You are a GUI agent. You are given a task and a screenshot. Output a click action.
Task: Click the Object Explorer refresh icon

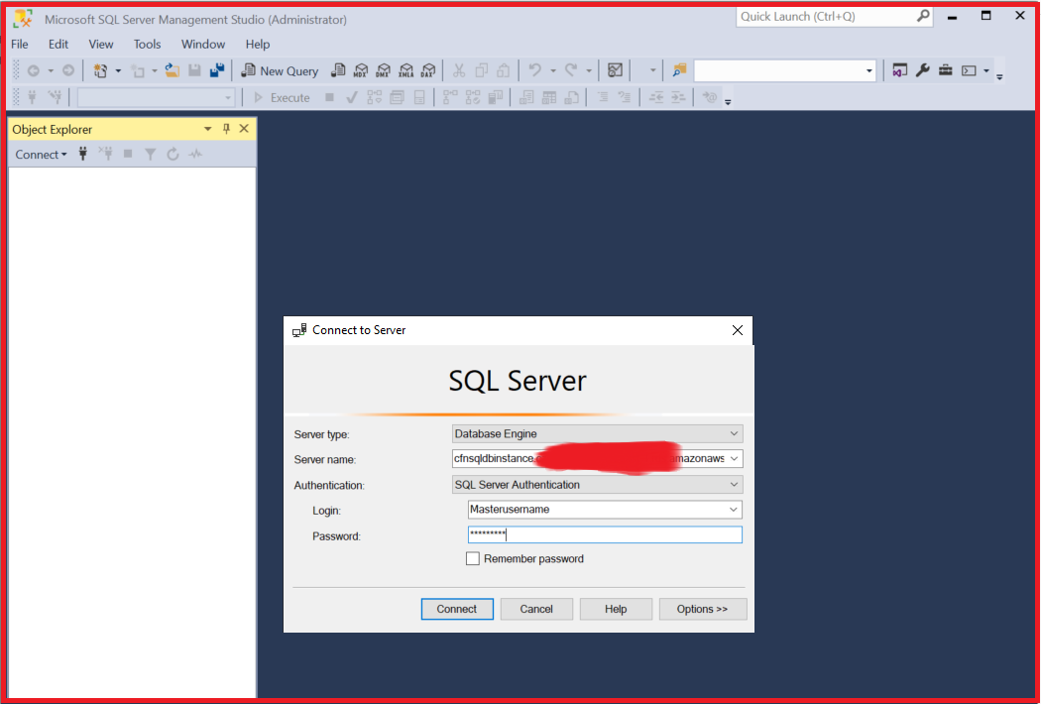pyautogui.click(x=173, y=154)
